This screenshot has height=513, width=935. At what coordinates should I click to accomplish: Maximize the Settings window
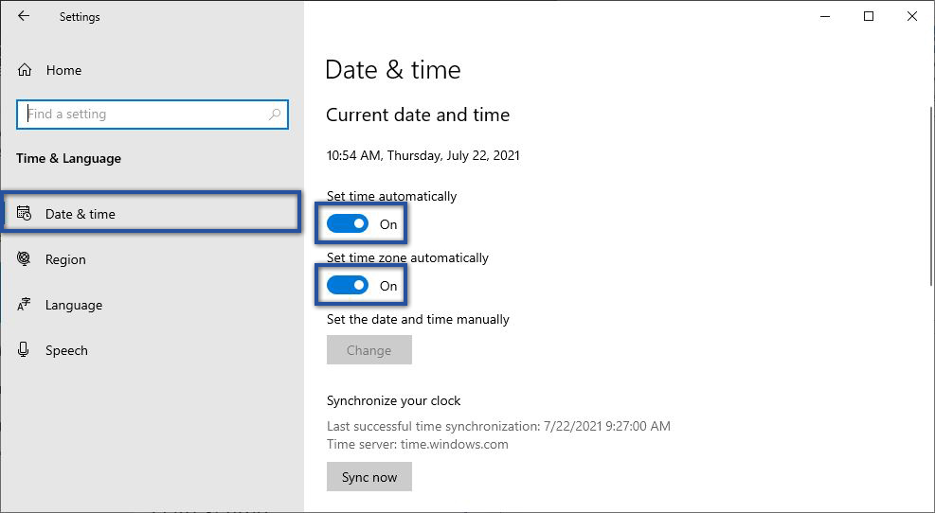[x=869, y=16]
